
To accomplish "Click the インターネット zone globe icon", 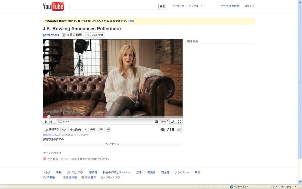I will tap(232, 187).
